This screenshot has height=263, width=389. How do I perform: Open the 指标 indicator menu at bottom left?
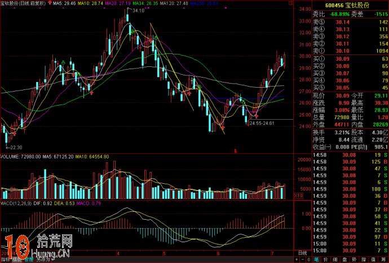click(5, 260)
